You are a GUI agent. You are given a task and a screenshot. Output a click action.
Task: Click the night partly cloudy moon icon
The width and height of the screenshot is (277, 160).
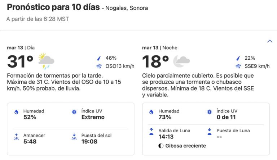181,61
